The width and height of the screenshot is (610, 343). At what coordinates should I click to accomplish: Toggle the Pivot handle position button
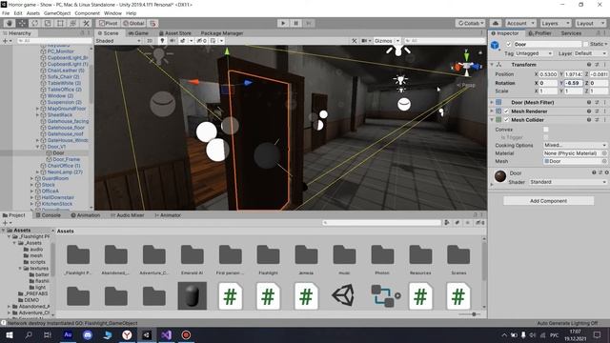(x=108, y=23)
